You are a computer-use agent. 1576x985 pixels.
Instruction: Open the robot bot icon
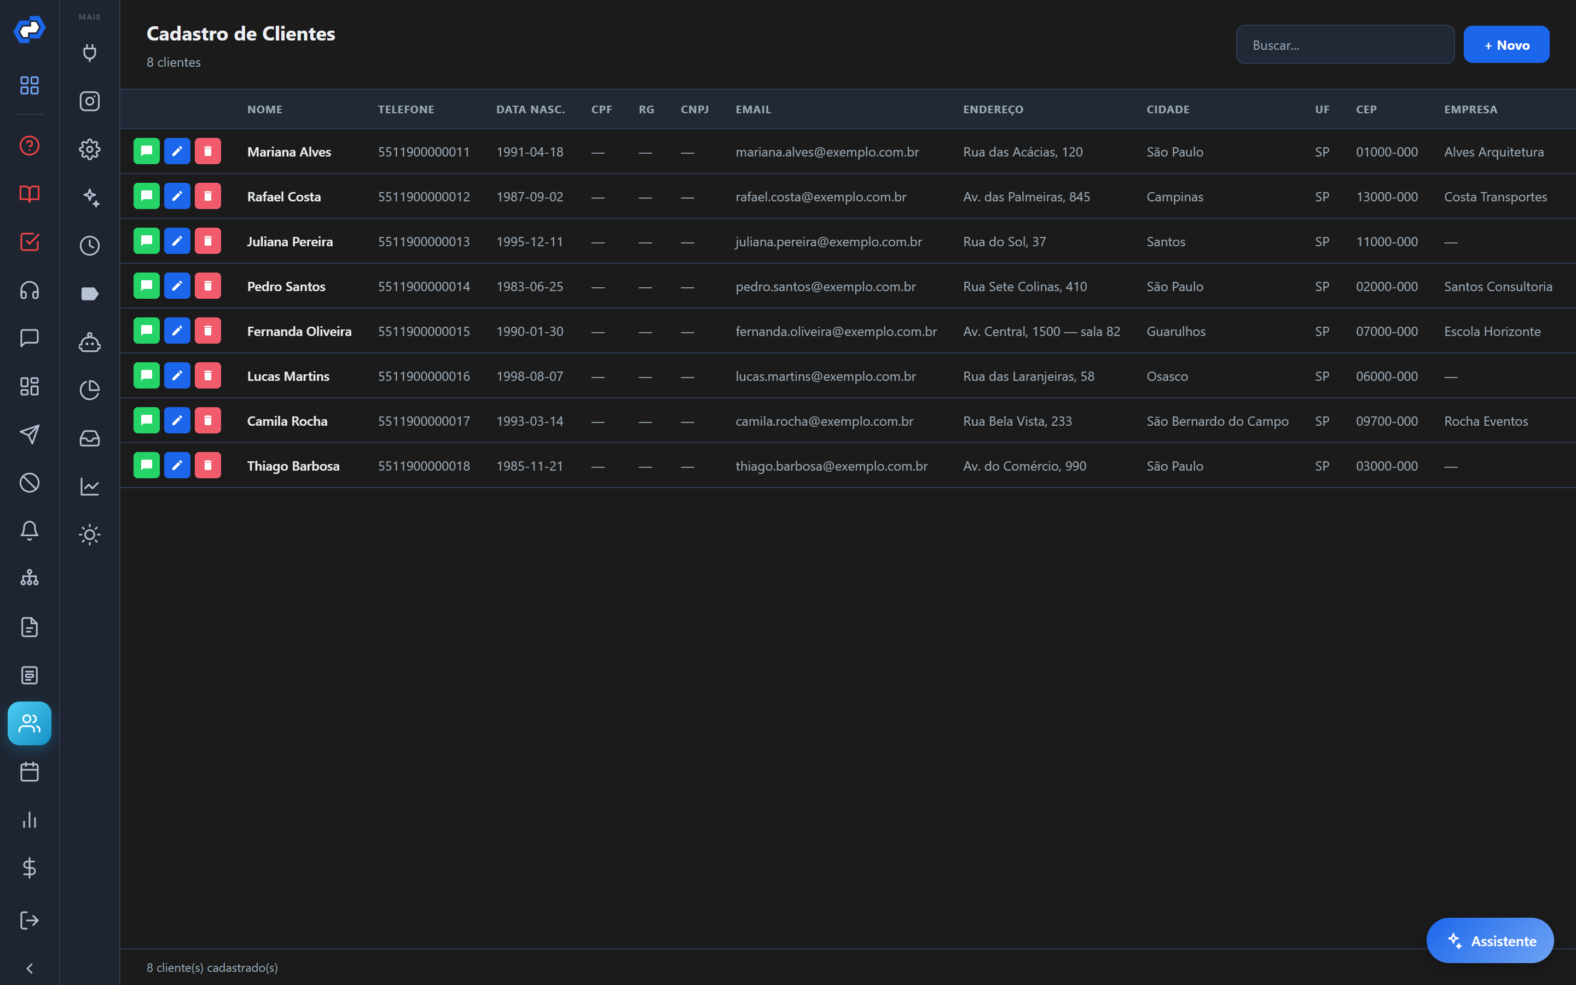90,342
